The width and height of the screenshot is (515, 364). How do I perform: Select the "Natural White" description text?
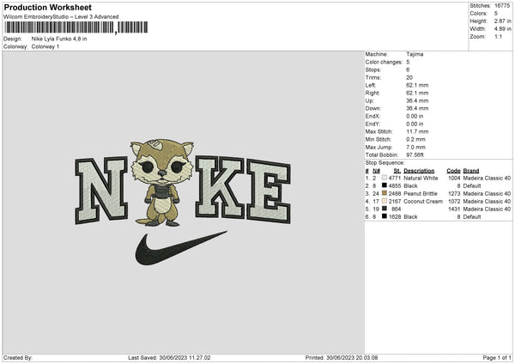click(421, 178)
